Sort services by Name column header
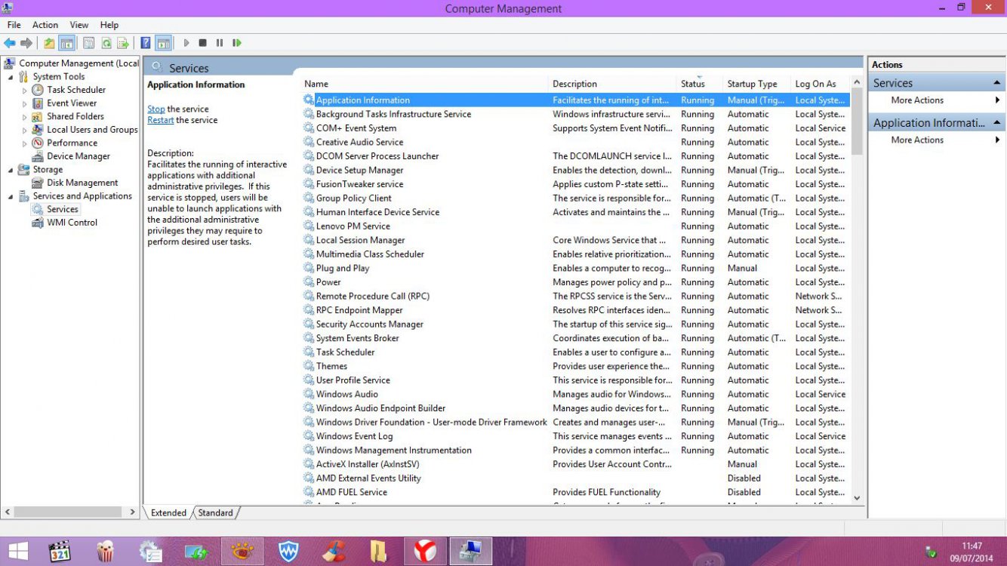The height and width of the screenshot is (566, 1007). 425,84
